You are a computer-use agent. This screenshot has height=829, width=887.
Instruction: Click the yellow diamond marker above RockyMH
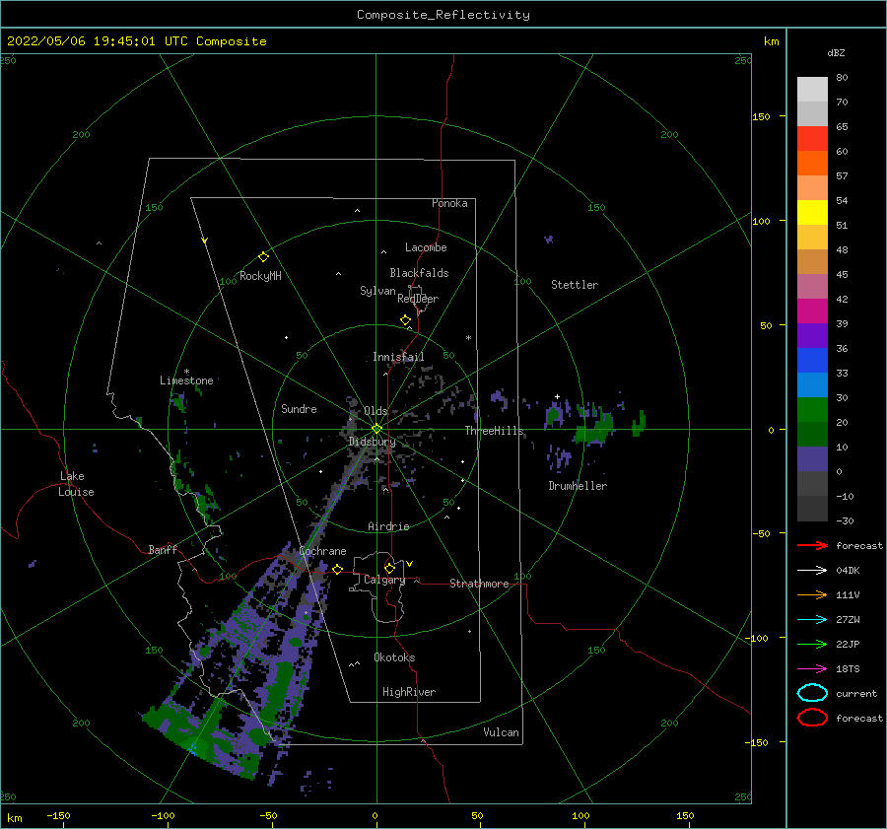tap(263, 257)
